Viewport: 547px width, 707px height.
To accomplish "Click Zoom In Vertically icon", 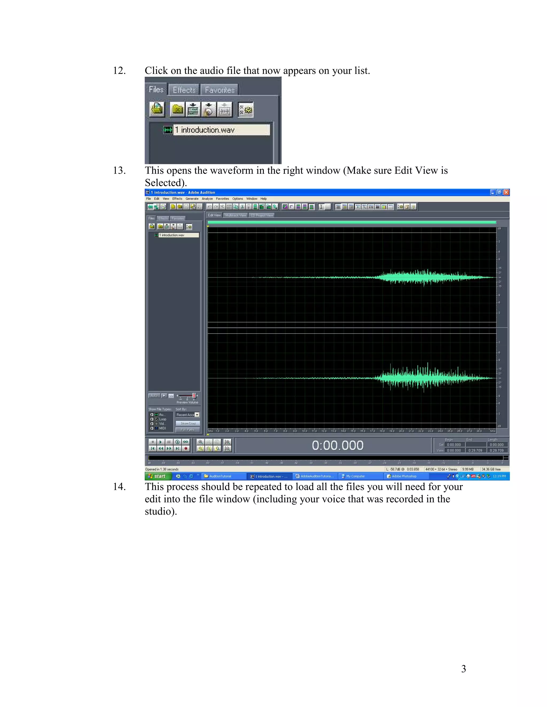I will (228, 442).
